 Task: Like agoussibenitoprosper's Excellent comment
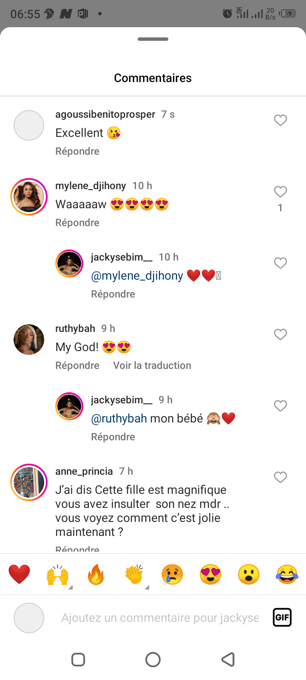(x=280, y=120)
